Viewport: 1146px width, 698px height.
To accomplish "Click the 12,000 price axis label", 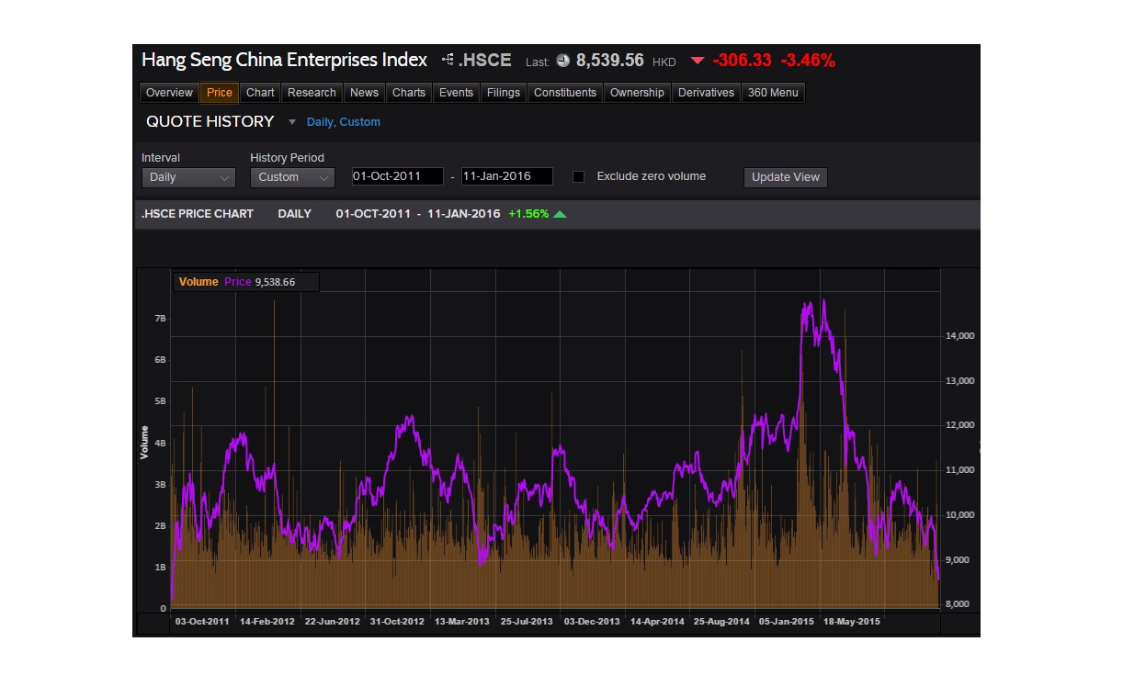I will [959, 425].
